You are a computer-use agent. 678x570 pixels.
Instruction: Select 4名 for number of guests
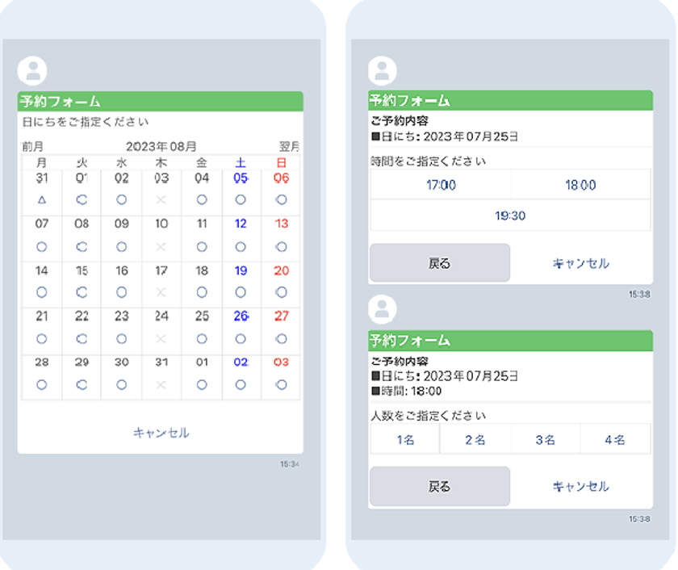(615, 440)
